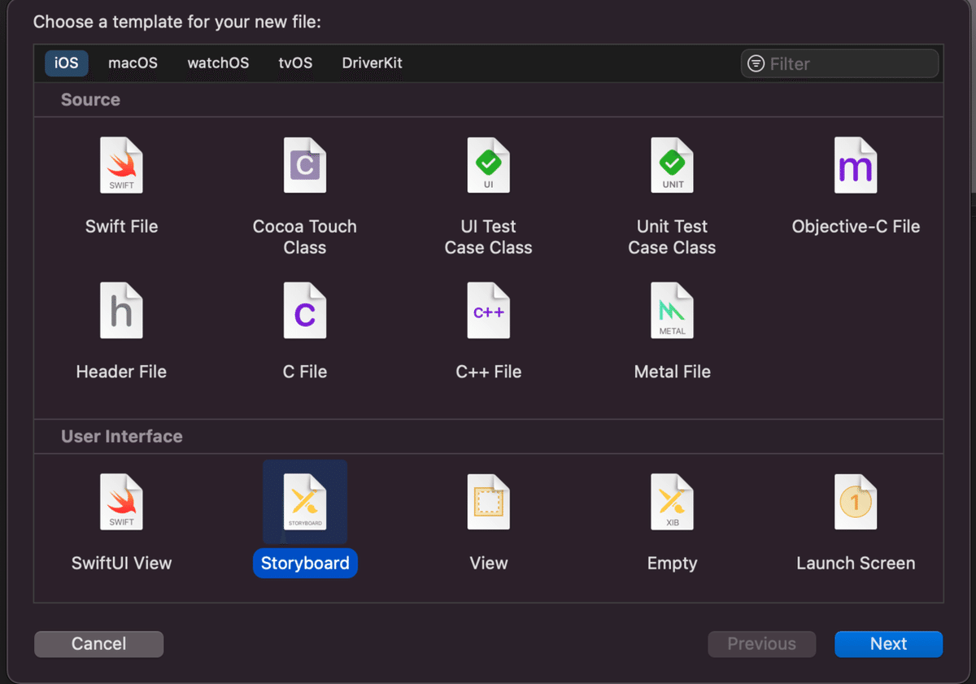Click the 'SwiftUI View' label text

(121, 564)
